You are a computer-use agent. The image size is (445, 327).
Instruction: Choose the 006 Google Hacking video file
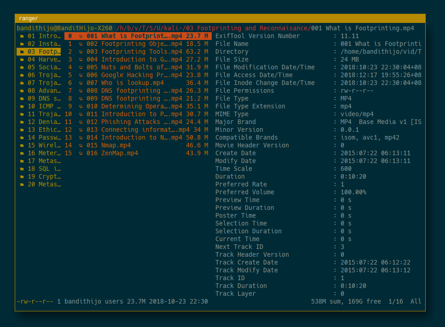[134, 75]
